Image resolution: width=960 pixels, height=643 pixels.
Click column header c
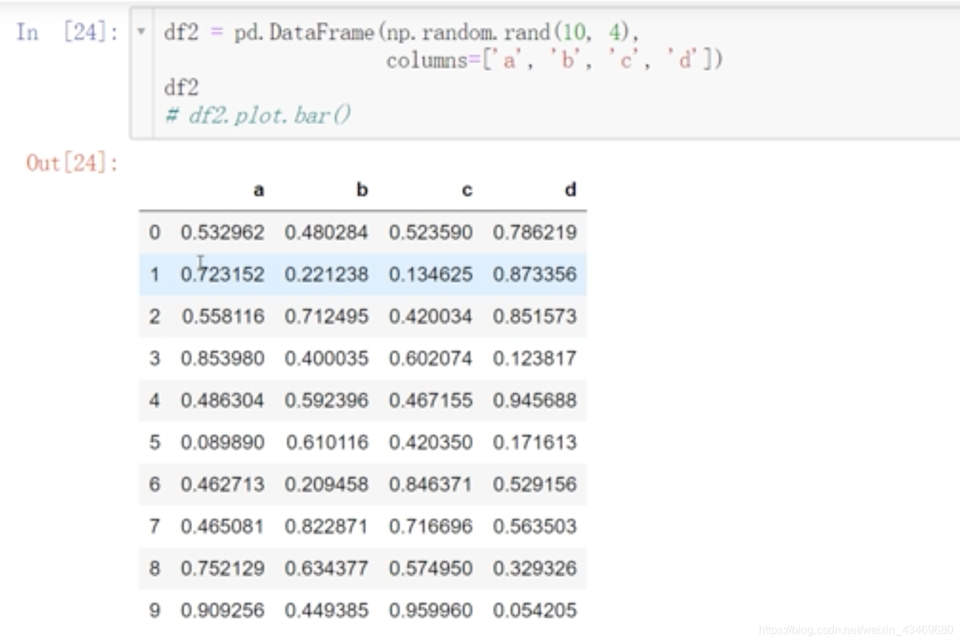tap(467, 190)
